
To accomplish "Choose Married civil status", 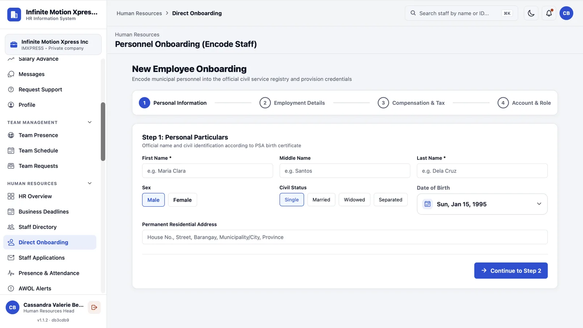I will coord(321,199).
